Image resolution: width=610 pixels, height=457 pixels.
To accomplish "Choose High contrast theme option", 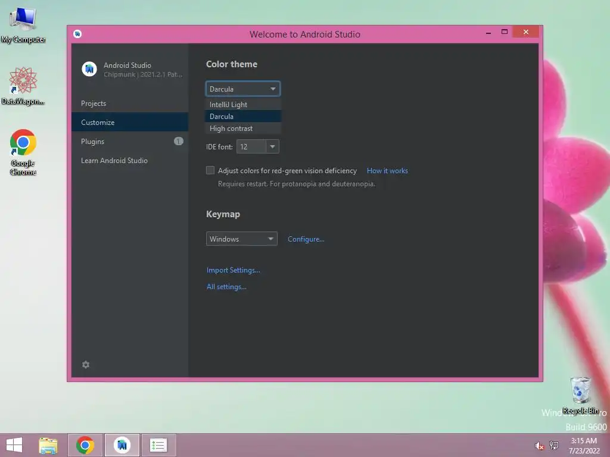I will click(x=243, y=129).
